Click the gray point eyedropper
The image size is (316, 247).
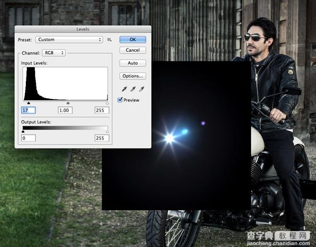133,89
